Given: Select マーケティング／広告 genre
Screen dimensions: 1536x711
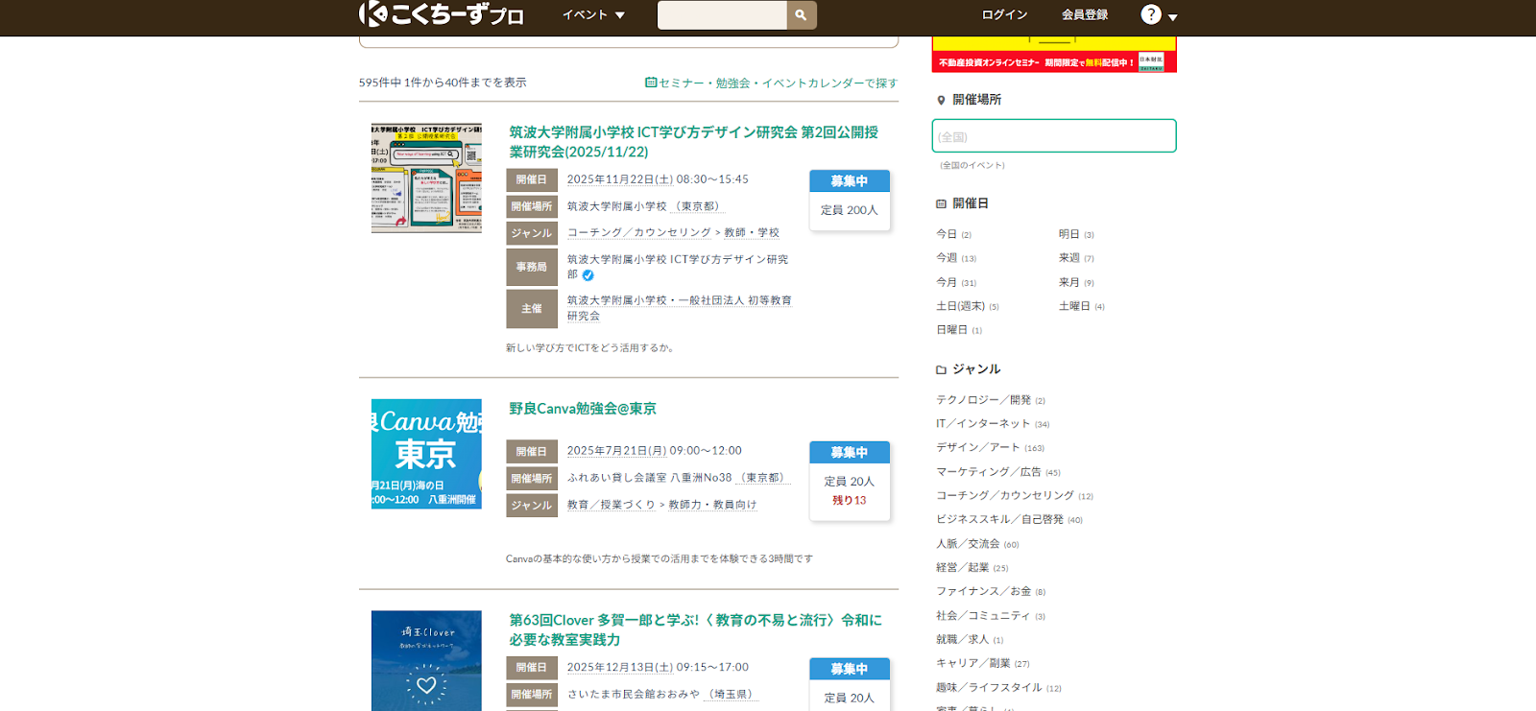Looking at the screenshot, I should [989, 472].
